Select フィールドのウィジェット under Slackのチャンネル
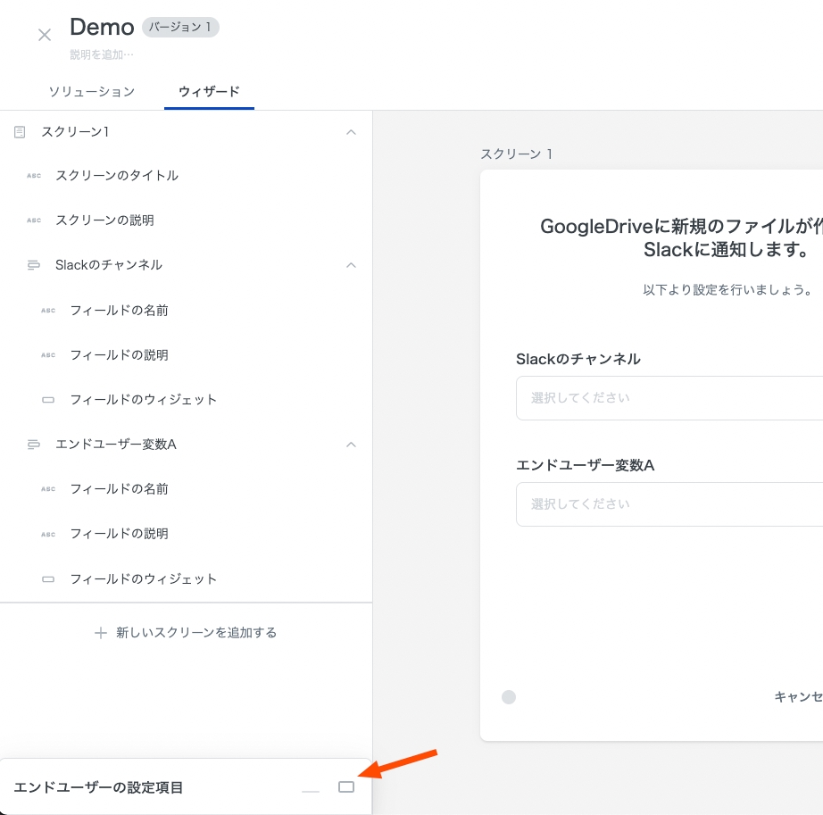 pos(143,400)
